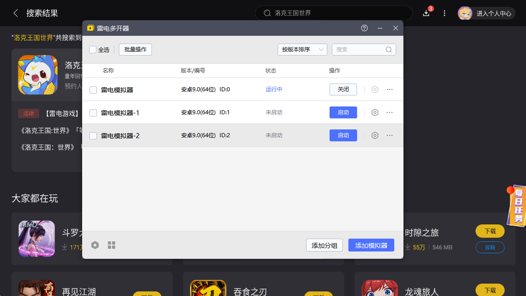Open the 再见江湖 game card

tap(92, 284)
